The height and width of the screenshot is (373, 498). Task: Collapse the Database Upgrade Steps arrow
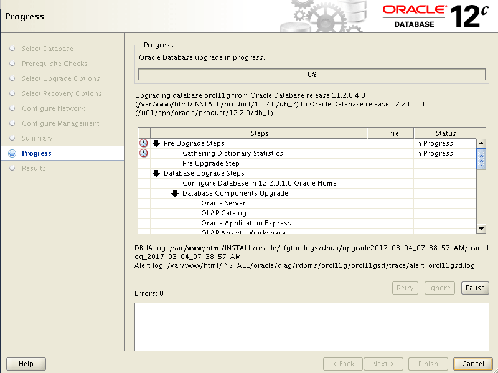point(156,173)
